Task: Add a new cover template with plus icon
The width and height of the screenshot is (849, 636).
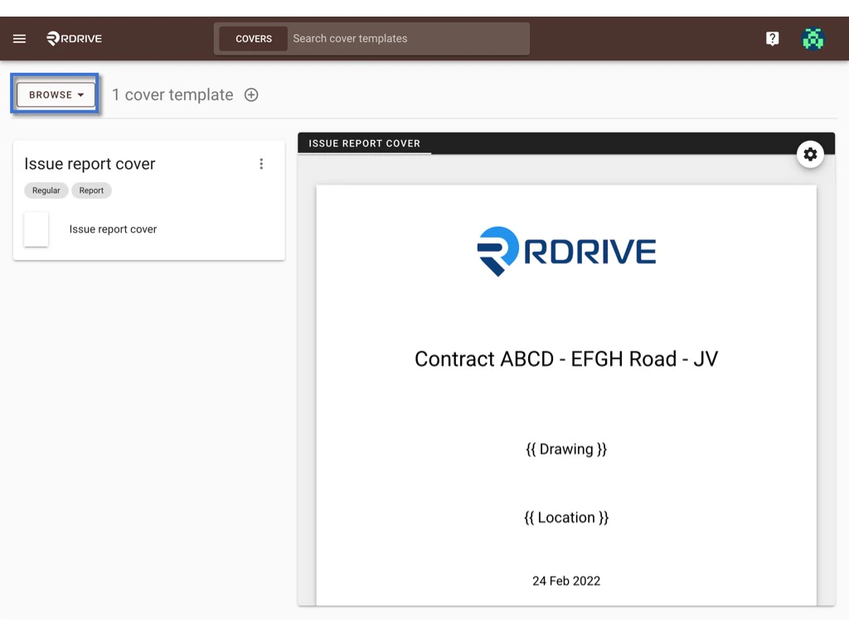Action: 251,94
